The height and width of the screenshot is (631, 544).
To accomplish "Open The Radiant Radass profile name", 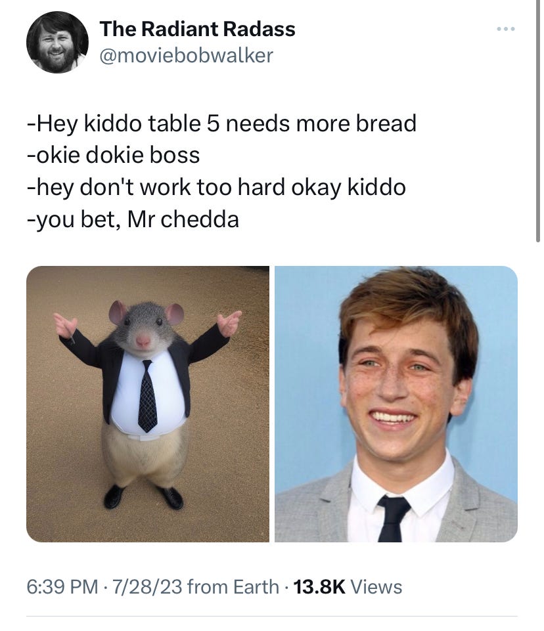I will click(197, 29).
